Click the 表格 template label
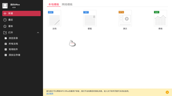The height and width of the screenshot is (96, 172). [x=160, y=29]
